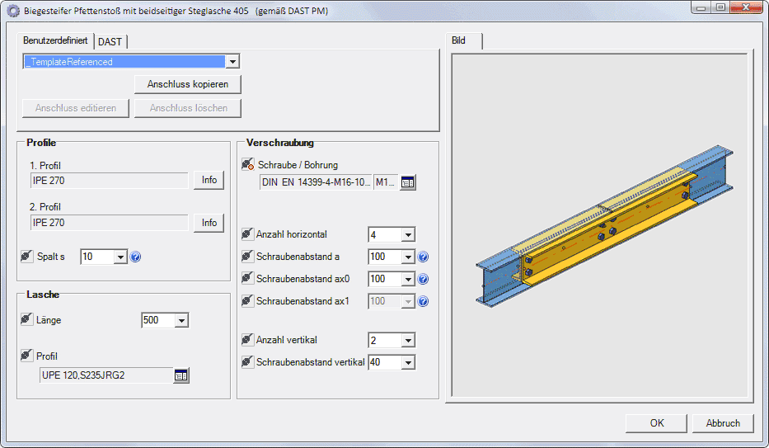Viewport: 769px width, 448px height.
Task: Toggle the Lasche Profil pin icon
Action: pyautogui.click(x=26, y=356)
